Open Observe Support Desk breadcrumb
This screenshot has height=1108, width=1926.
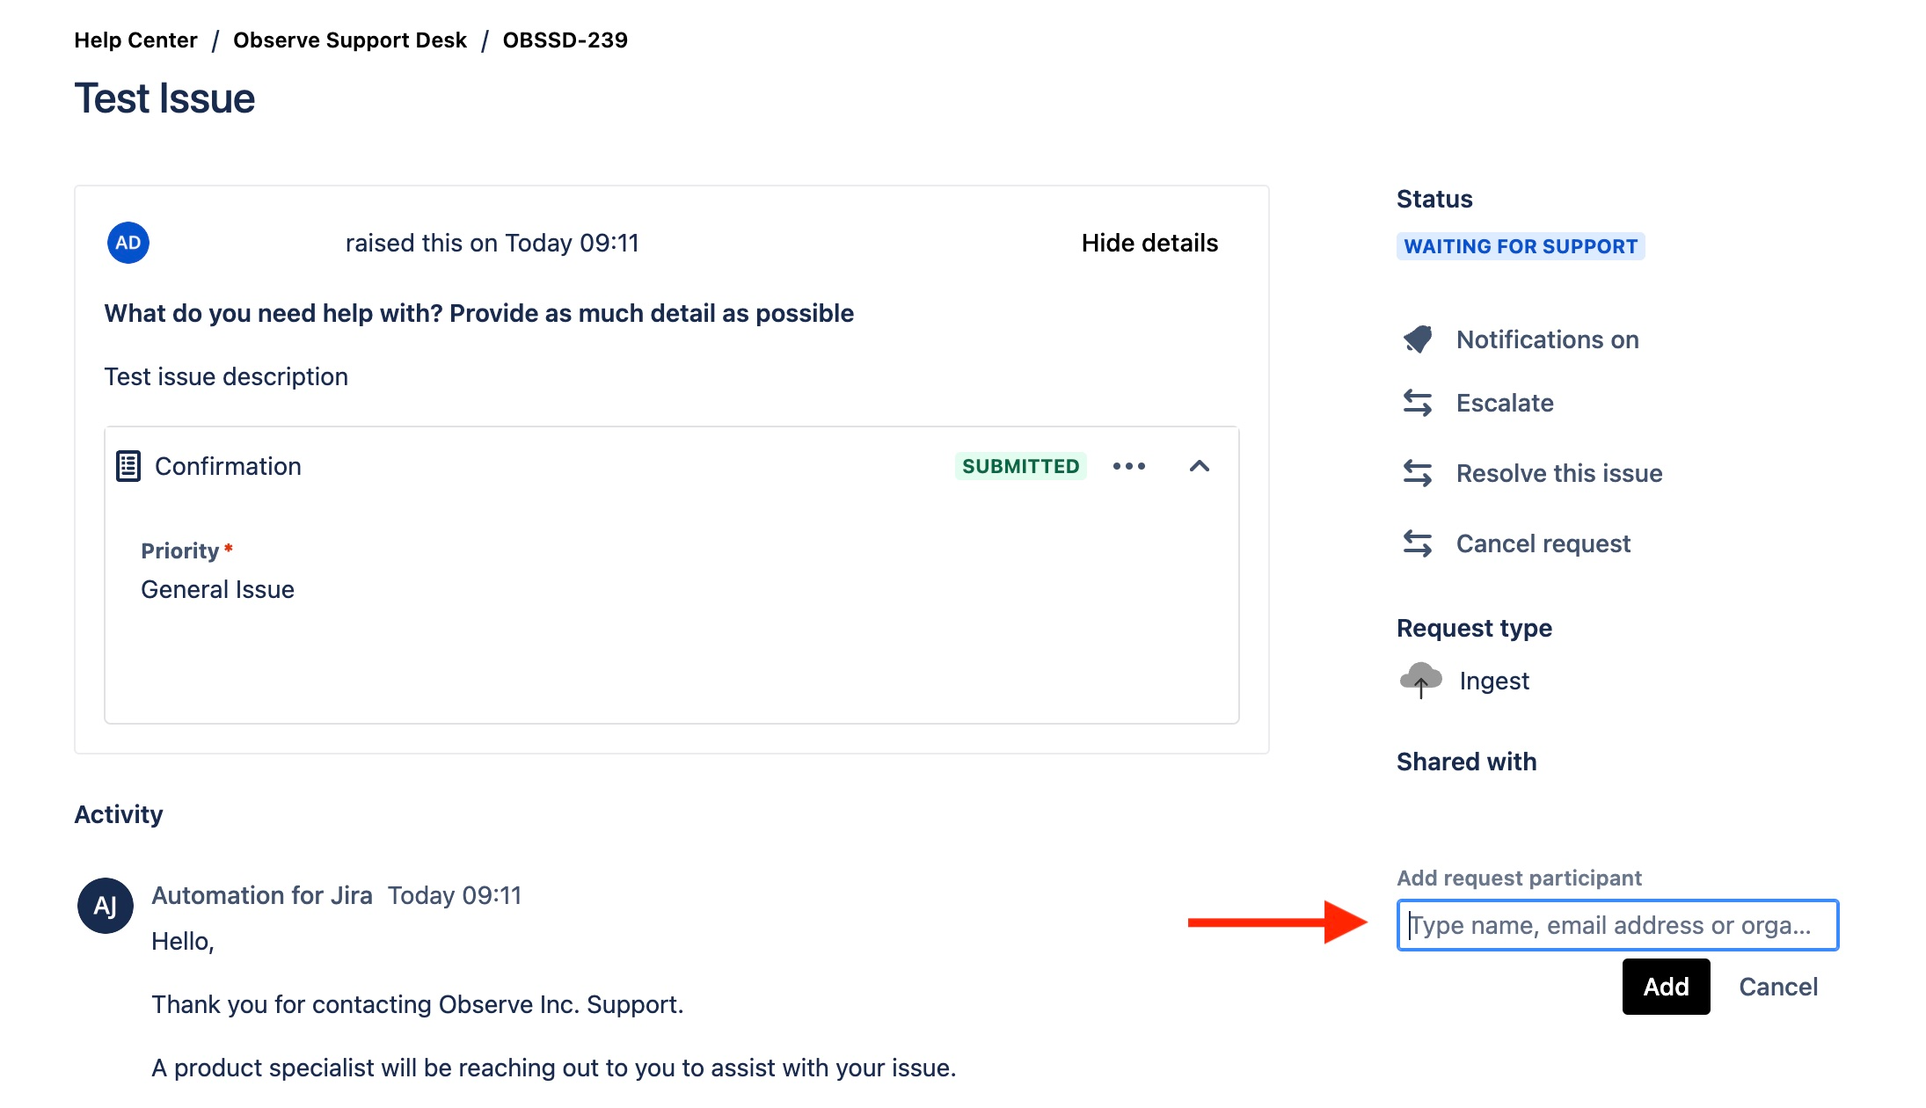pyautogui.click(x=350, y=40)
